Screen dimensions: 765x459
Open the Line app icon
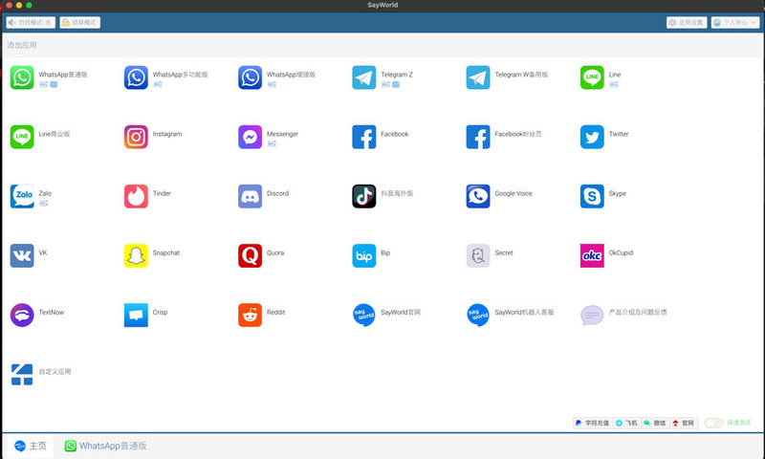[592, 77]
